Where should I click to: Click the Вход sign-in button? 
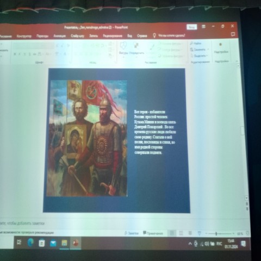[192, 27]
